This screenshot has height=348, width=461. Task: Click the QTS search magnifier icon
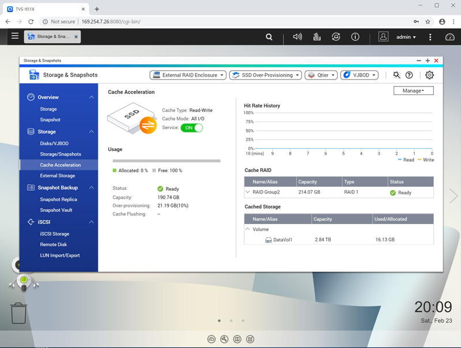click(269, 37)
